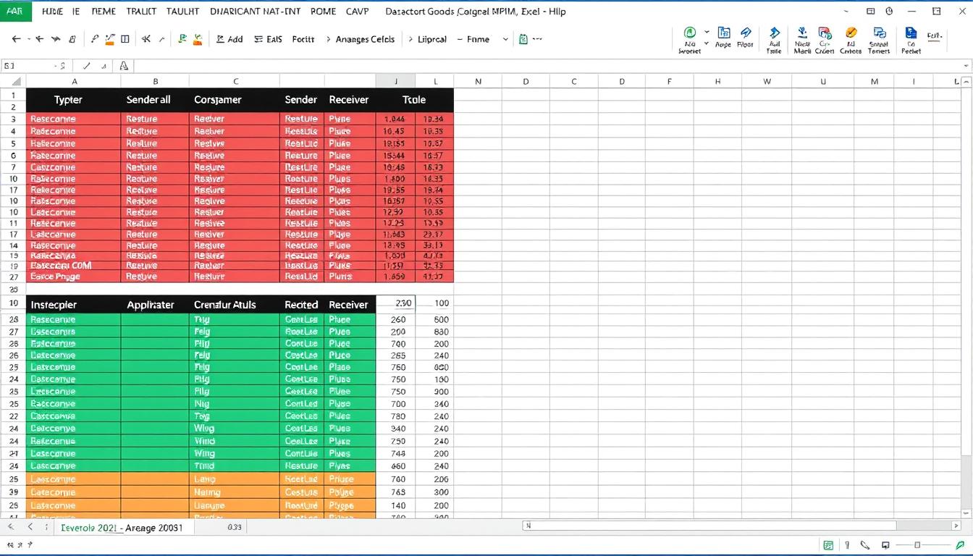The image size is (973, 556).
Task: Click the back arrow in toolbar
Action: click(x=17, y=39)
